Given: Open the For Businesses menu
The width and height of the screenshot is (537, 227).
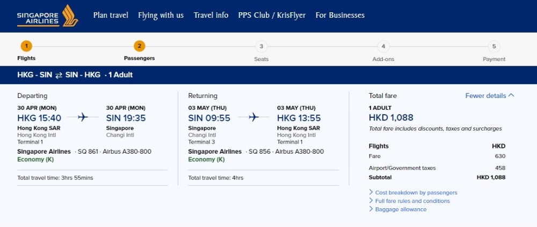Looking at the screenshot, I should (340, 15).
